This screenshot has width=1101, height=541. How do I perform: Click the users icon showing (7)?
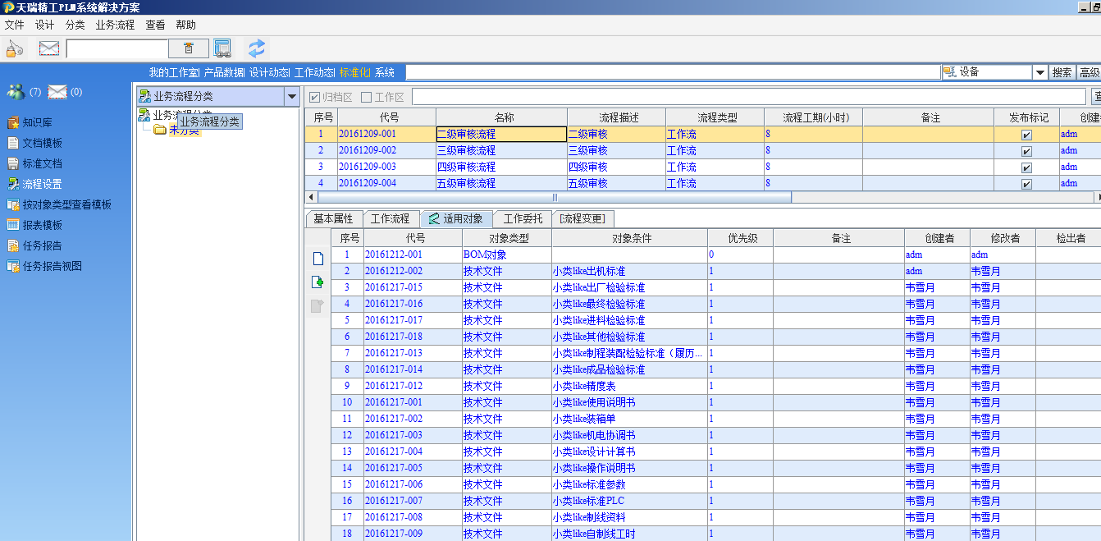pyautogui.click(x=16, y=91)
